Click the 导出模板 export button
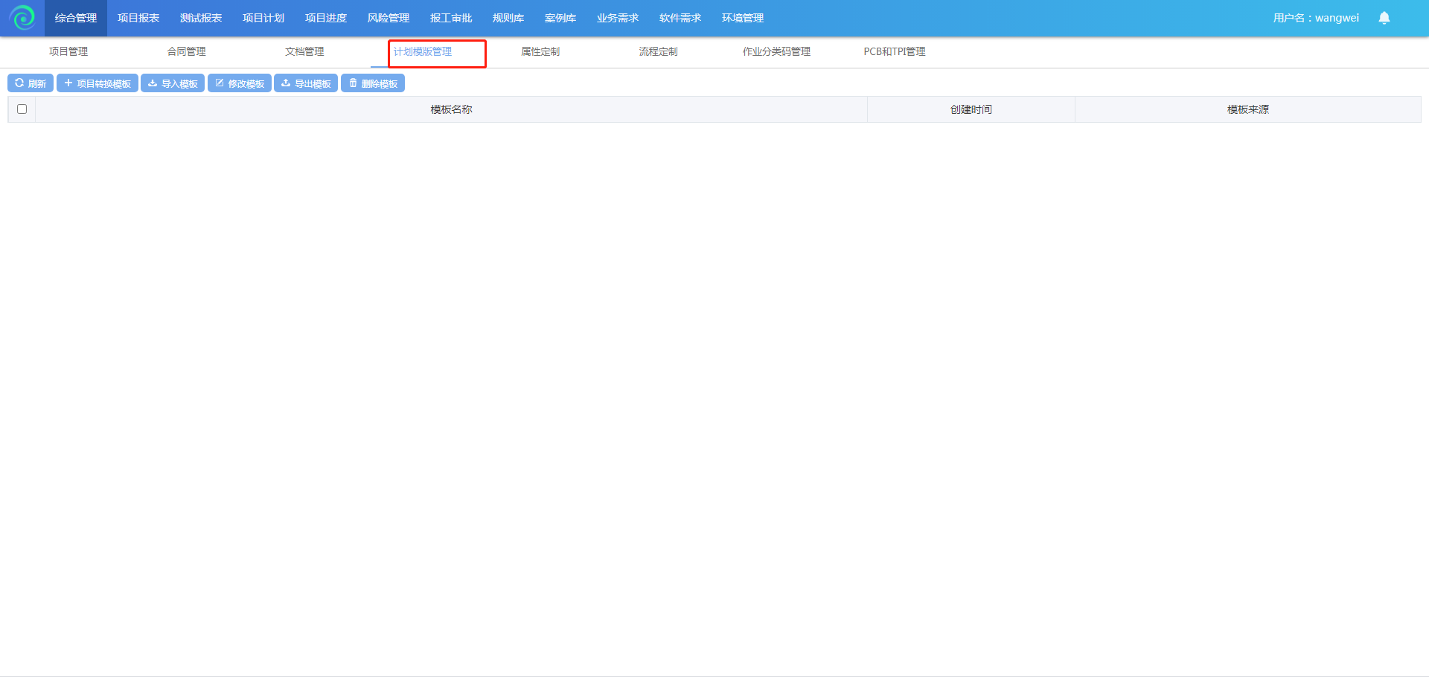1429x677 pixels. coord(306,83)
